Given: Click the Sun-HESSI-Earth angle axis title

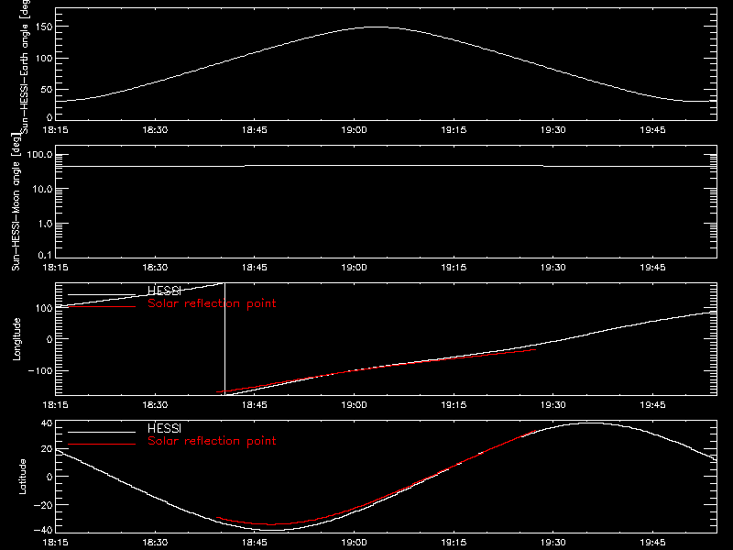Looking at the screenshot, I should [x=26, y=65].
